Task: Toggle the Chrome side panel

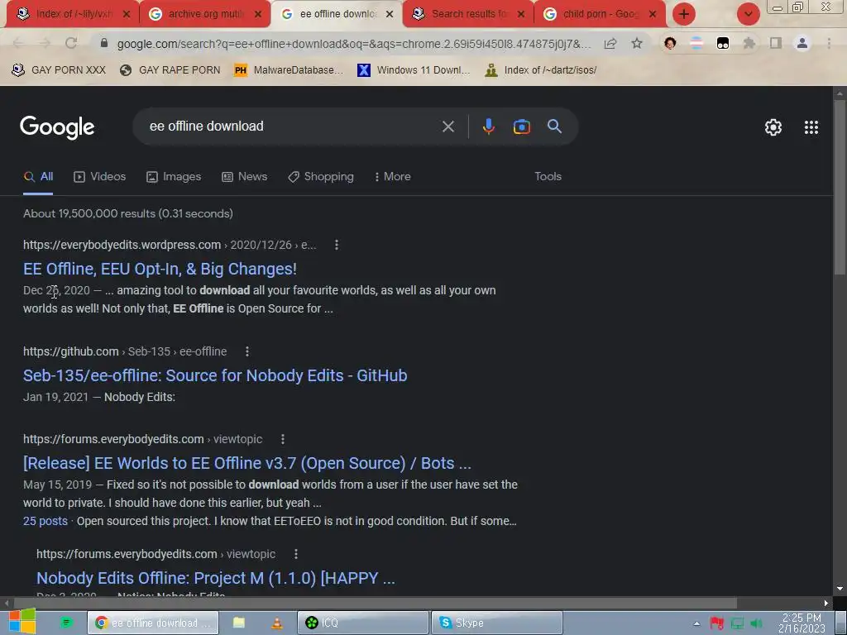Action: pyautogui.click(x=776, y=43)
